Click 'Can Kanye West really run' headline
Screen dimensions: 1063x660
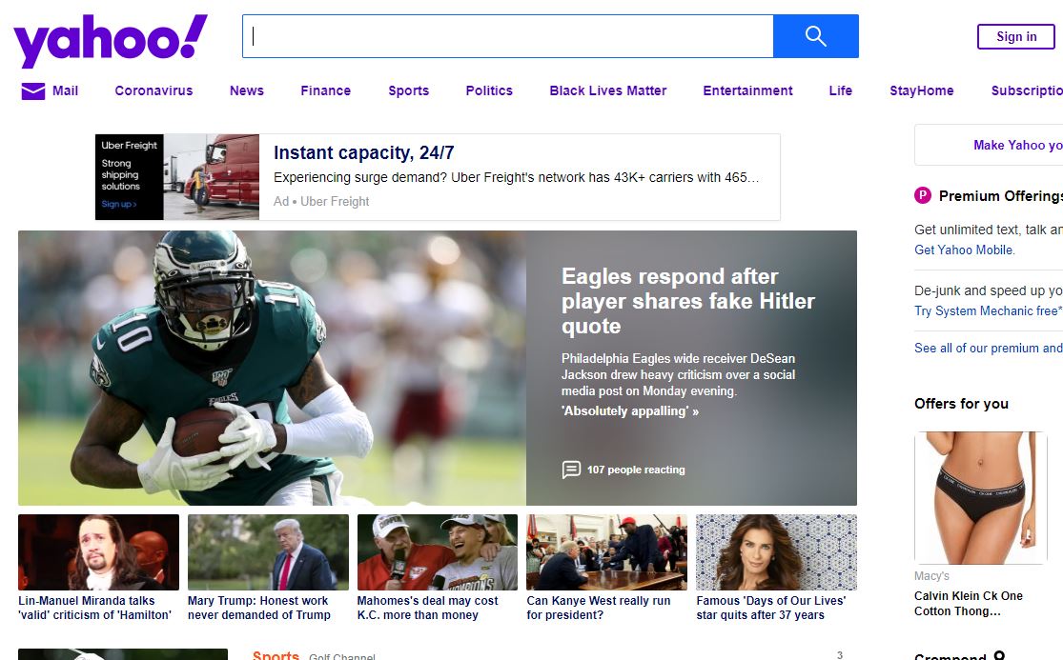coord(599,608)
